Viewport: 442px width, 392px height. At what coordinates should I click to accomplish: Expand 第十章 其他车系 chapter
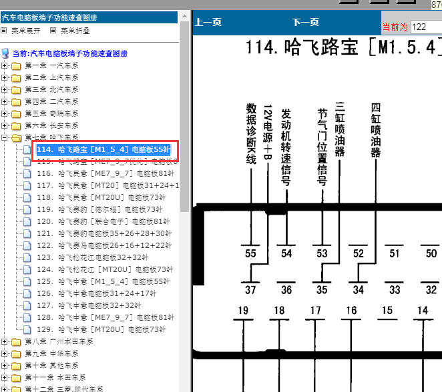[x=4, y=366]
